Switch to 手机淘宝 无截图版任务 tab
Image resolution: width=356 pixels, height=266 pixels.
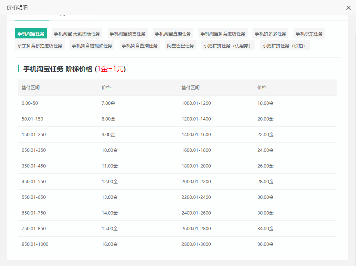click(x=77, y=34)
